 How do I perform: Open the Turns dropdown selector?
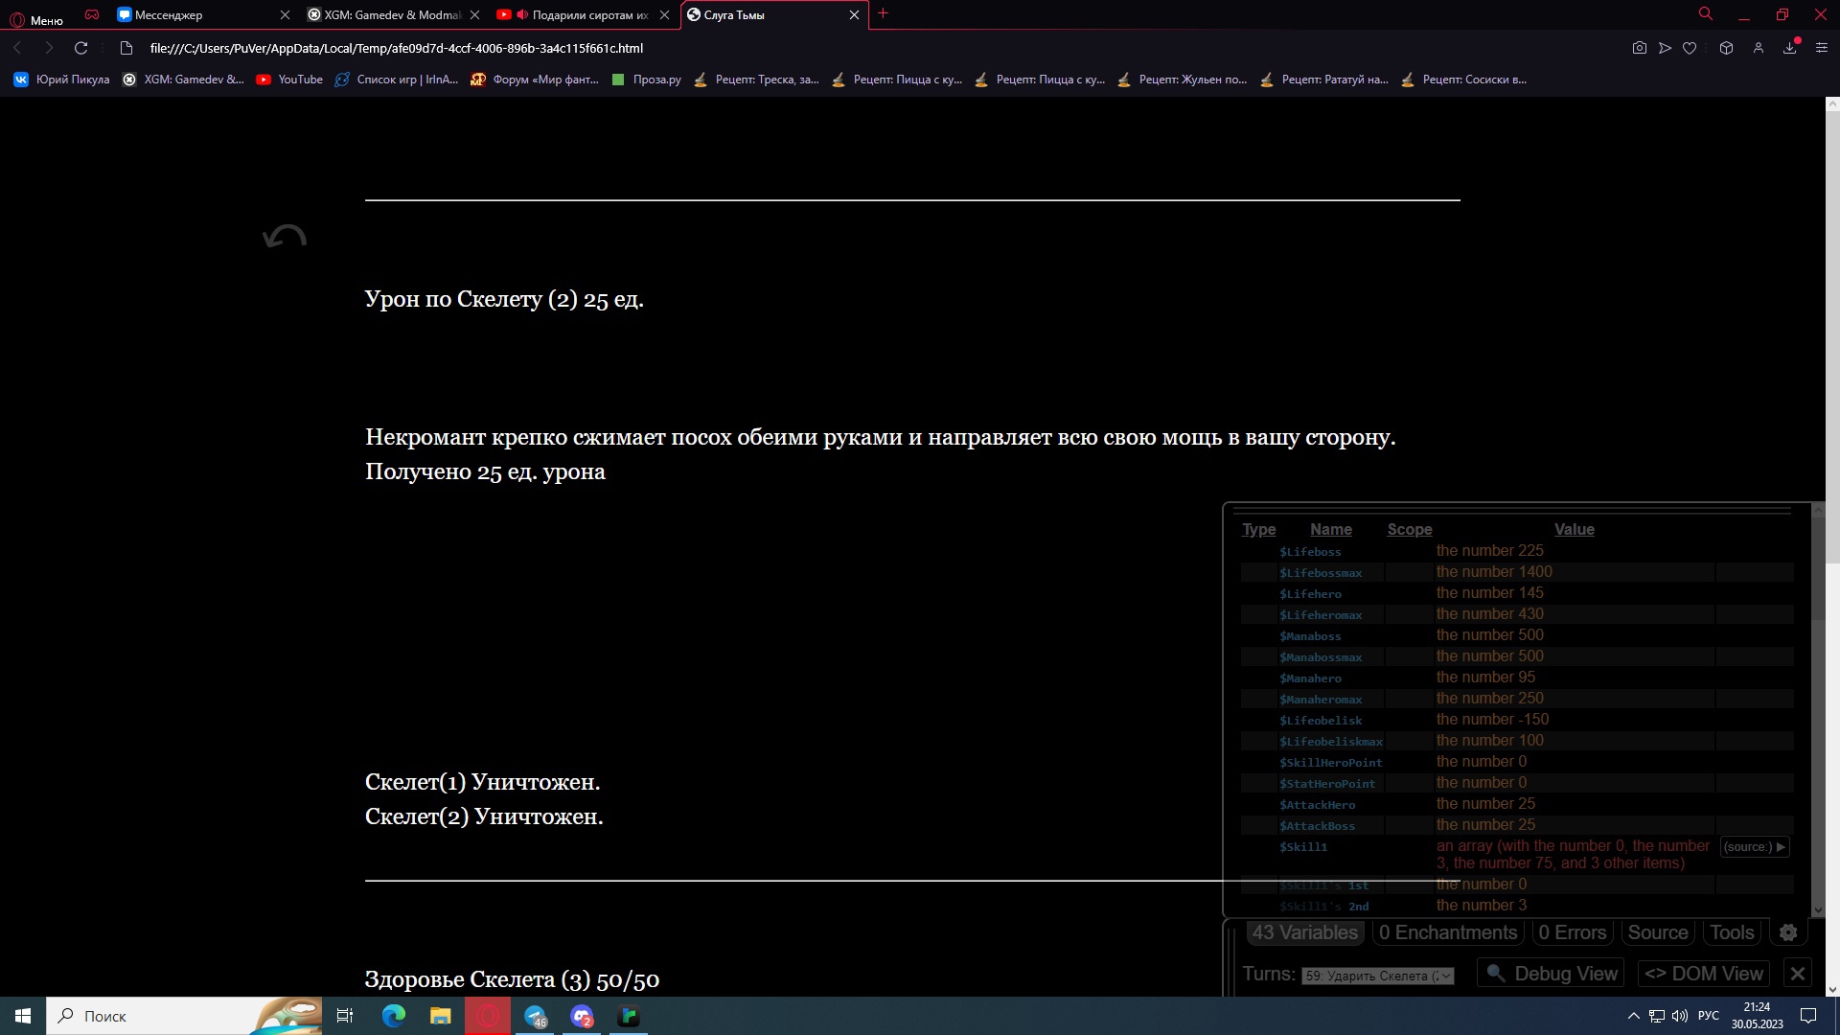pos(1377,976)
